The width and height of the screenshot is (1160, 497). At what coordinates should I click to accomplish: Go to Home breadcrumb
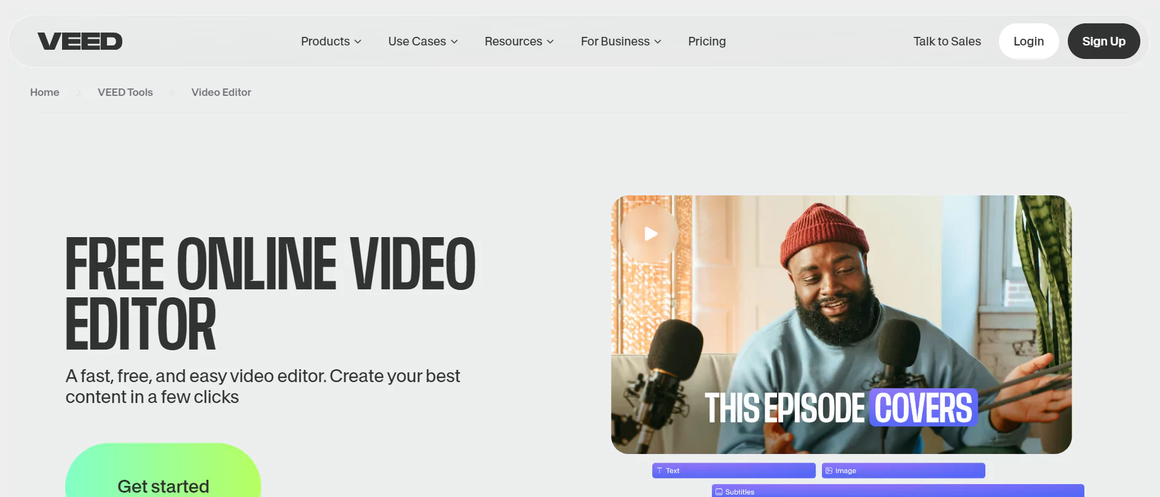click(45, 92)
